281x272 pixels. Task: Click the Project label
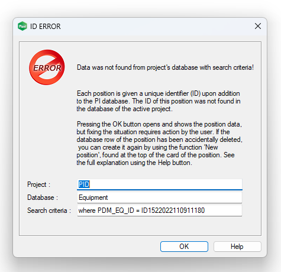[38, 184]
